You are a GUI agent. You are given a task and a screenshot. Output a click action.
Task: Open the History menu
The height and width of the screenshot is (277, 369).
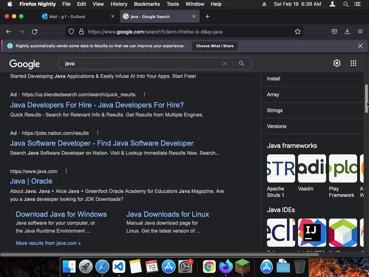coord(119,4)
